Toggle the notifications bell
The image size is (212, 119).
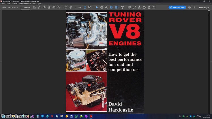(194, 7)
